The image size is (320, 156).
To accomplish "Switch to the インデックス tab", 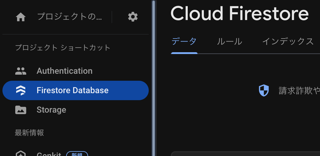I will pos(288,42).
